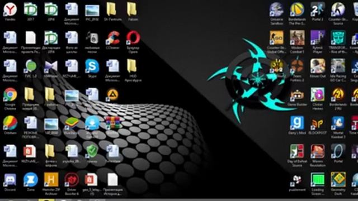Image resolution: width=358 pixels, height=201 pixels.
Task: Launch the red Opera browser shortcut
Action: [x=133, y=39]
